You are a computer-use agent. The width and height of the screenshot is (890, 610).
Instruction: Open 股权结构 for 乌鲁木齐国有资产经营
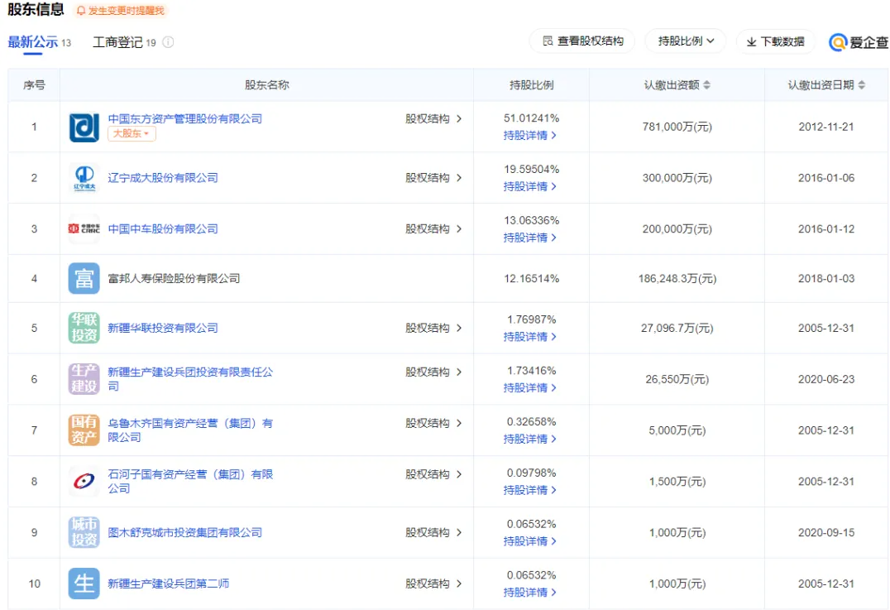pyautogui.click(x=433, y=423)
